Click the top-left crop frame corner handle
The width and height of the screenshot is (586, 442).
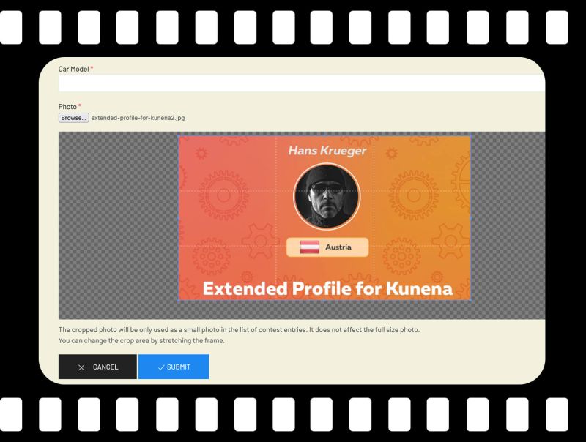tap(179, 137)
